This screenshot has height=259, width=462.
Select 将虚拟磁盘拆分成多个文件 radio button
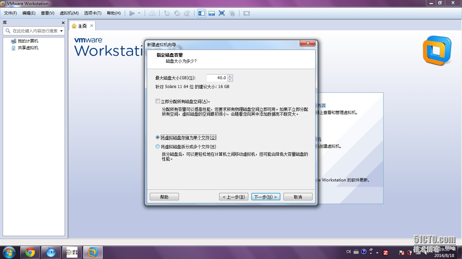(x=158, y=147)
